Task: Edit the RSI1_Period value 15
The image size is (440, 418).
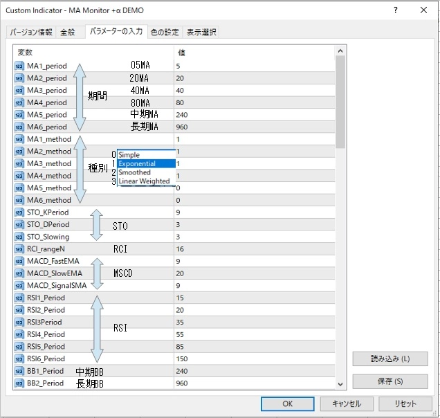Action: point(254,298)
